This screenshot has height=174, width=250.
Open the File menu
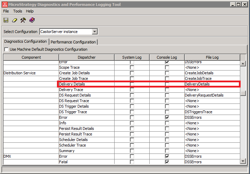(x=6, y=11)
